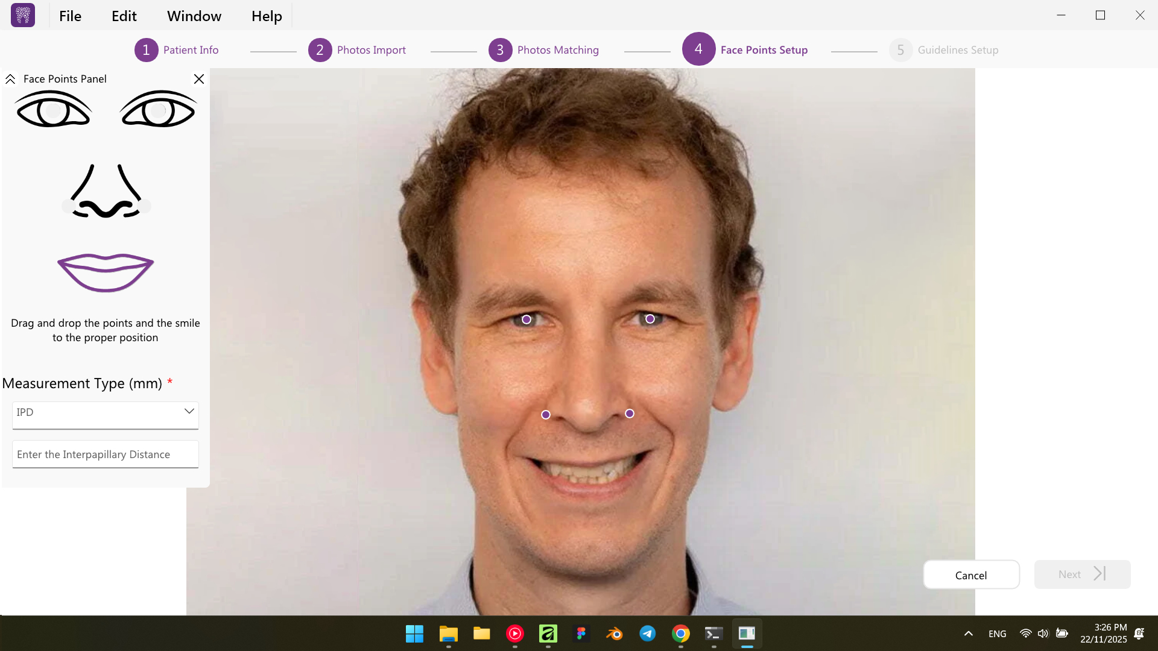
Task: Click the app logo icon in title bar
Action: click(x=23, y=16)
